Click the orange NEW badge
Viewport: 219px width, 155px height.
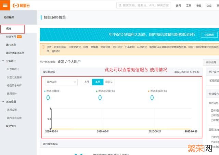(19, 37)
